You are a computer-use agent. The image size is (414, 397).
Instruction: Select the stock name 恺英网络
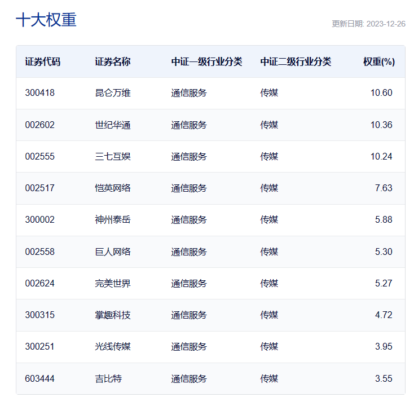point(113,188)
